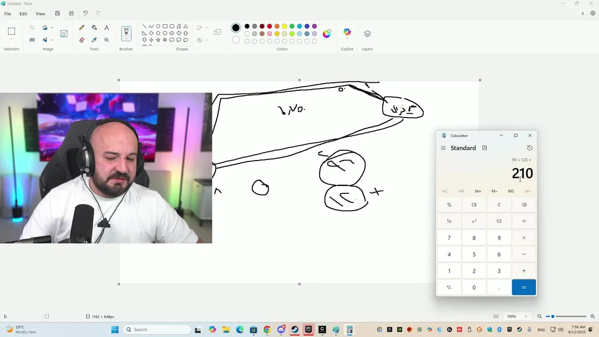Toggle positive/negative sign in Calculator

(x=449, y=287)
